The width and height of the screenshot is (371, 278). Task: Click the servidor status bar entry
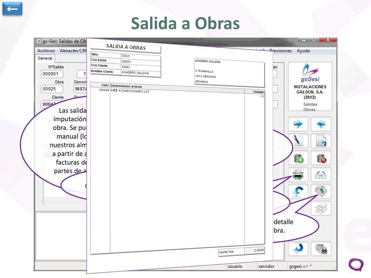pos(266,266)
